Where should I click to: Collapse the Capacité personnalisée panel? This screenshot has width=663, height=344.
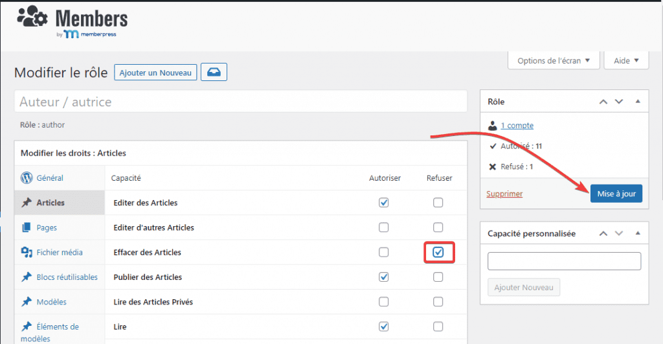click(x=638, y=233)
